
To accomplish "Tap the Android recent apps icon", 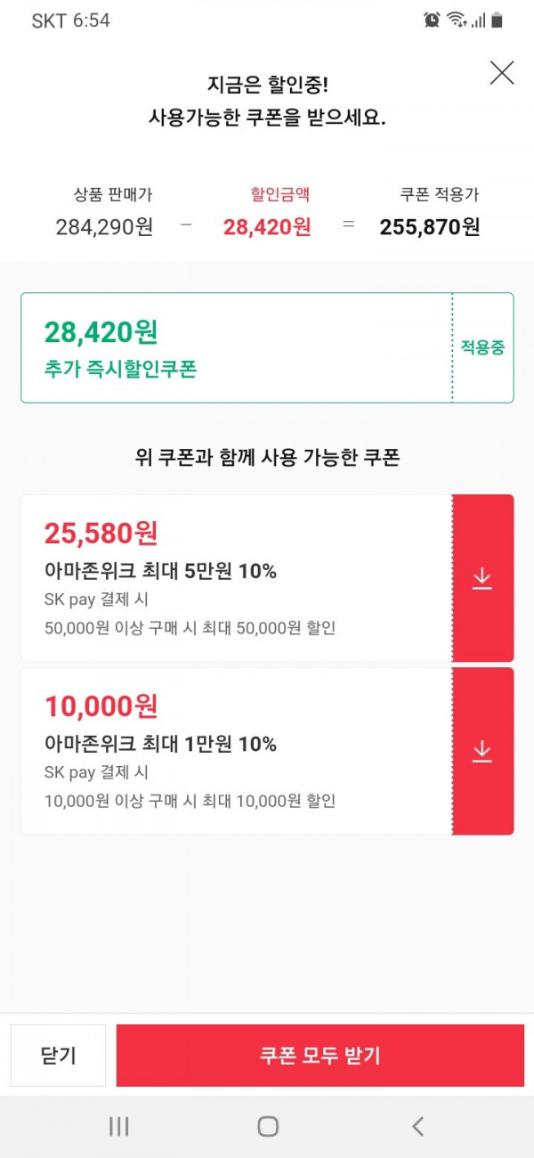I will (x=118, y=1126).
